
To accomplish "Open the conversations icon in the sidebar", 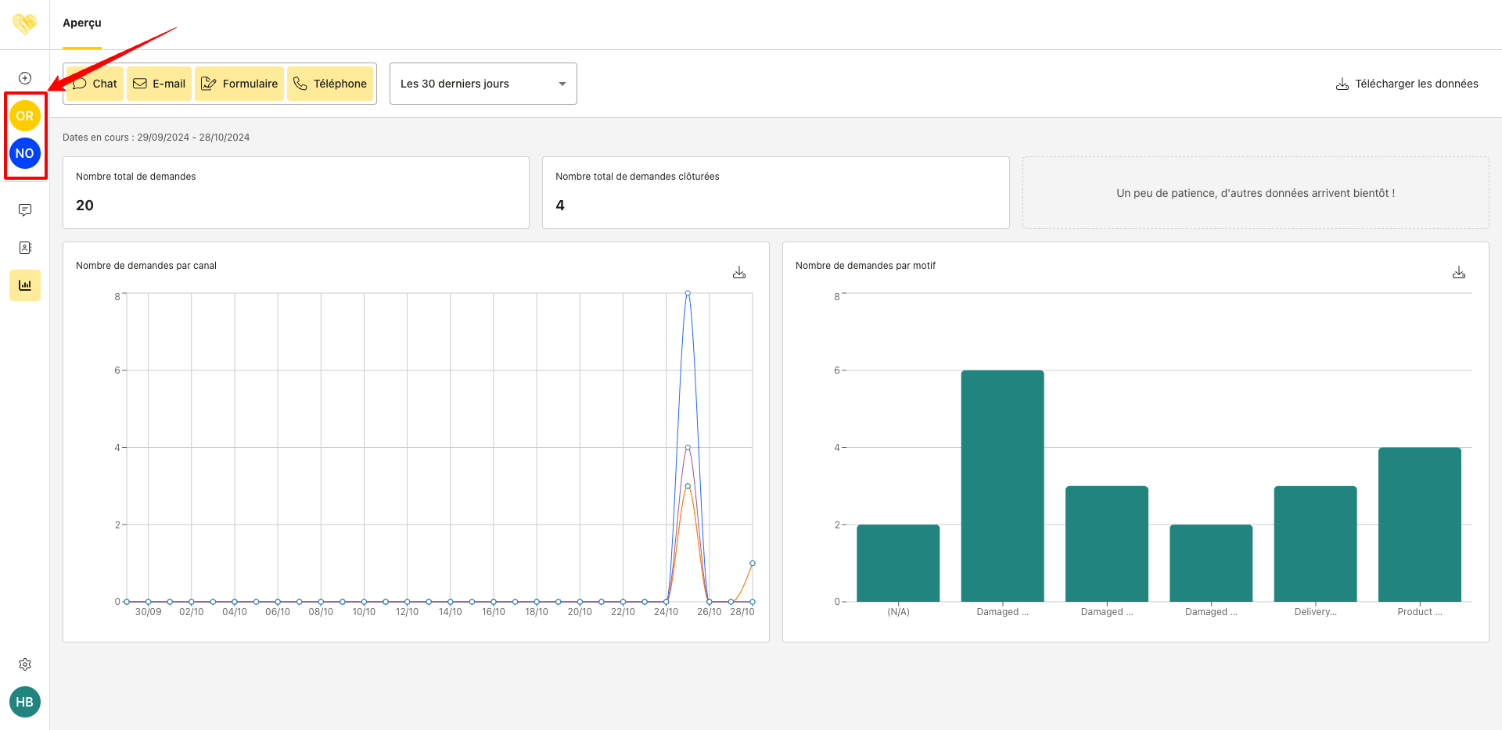I will (x=25, y=210).
